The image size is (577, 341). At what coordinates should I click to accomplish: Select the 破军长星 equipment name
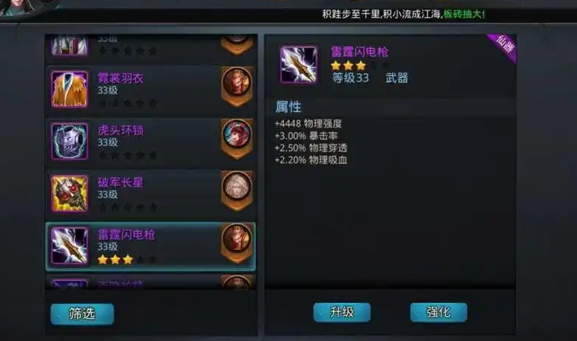120,182
